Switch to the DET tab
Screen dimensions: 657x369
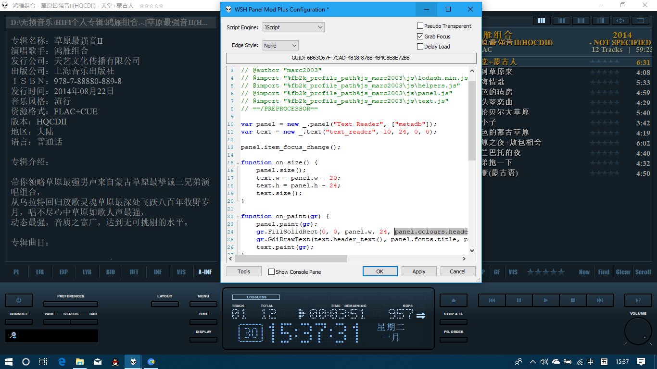pos(134,272)
